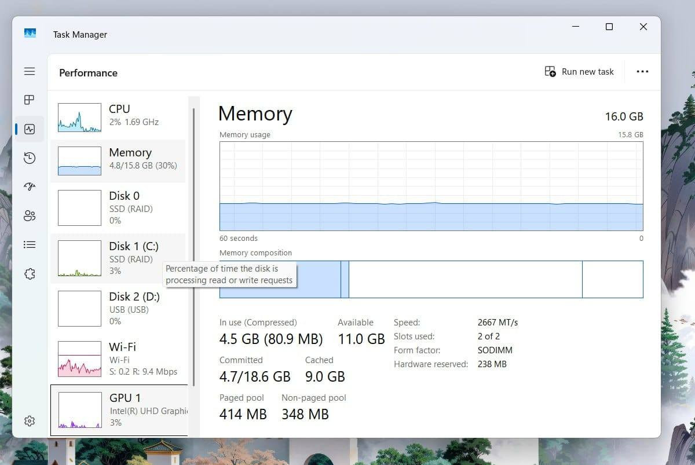Click the Task Manager icon in the title bar
The height and width of the screenshot is (465, 695).
(x=30, y=34)
